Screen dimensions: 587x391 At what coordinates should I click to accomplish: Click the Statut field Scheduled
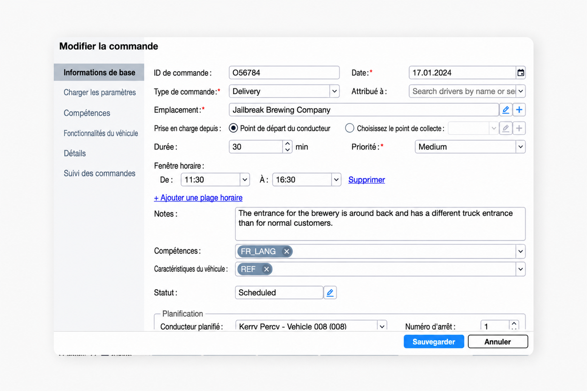click(x=279, y=293)
